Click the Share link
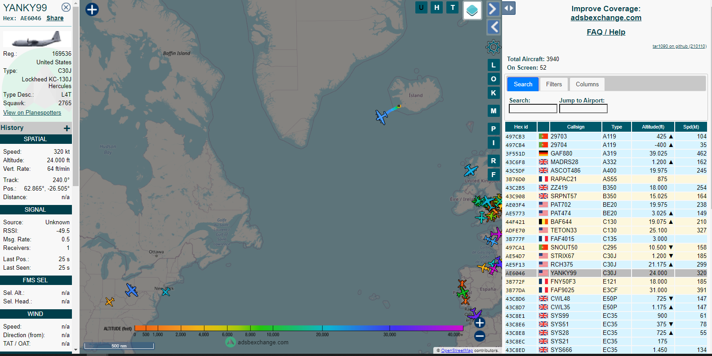This screenshot has height=356, width=712. 55,18
